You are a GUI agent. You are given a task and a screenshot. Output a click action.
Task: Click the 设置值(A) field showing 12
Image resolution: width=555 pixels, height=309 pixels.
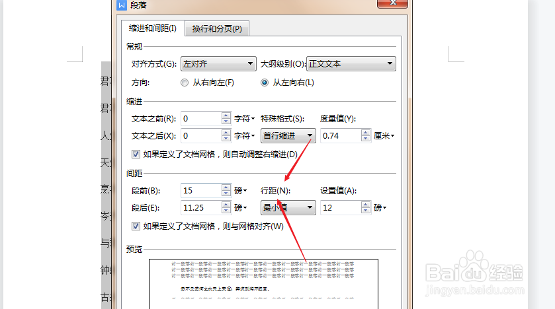pos(341,207)
